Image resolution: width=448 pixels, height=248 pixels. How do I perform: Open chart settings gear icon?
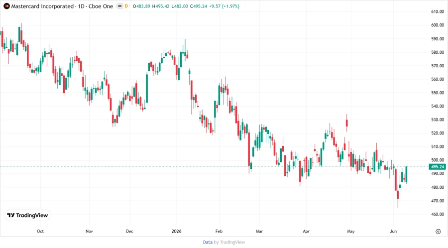tap(438, 232)
